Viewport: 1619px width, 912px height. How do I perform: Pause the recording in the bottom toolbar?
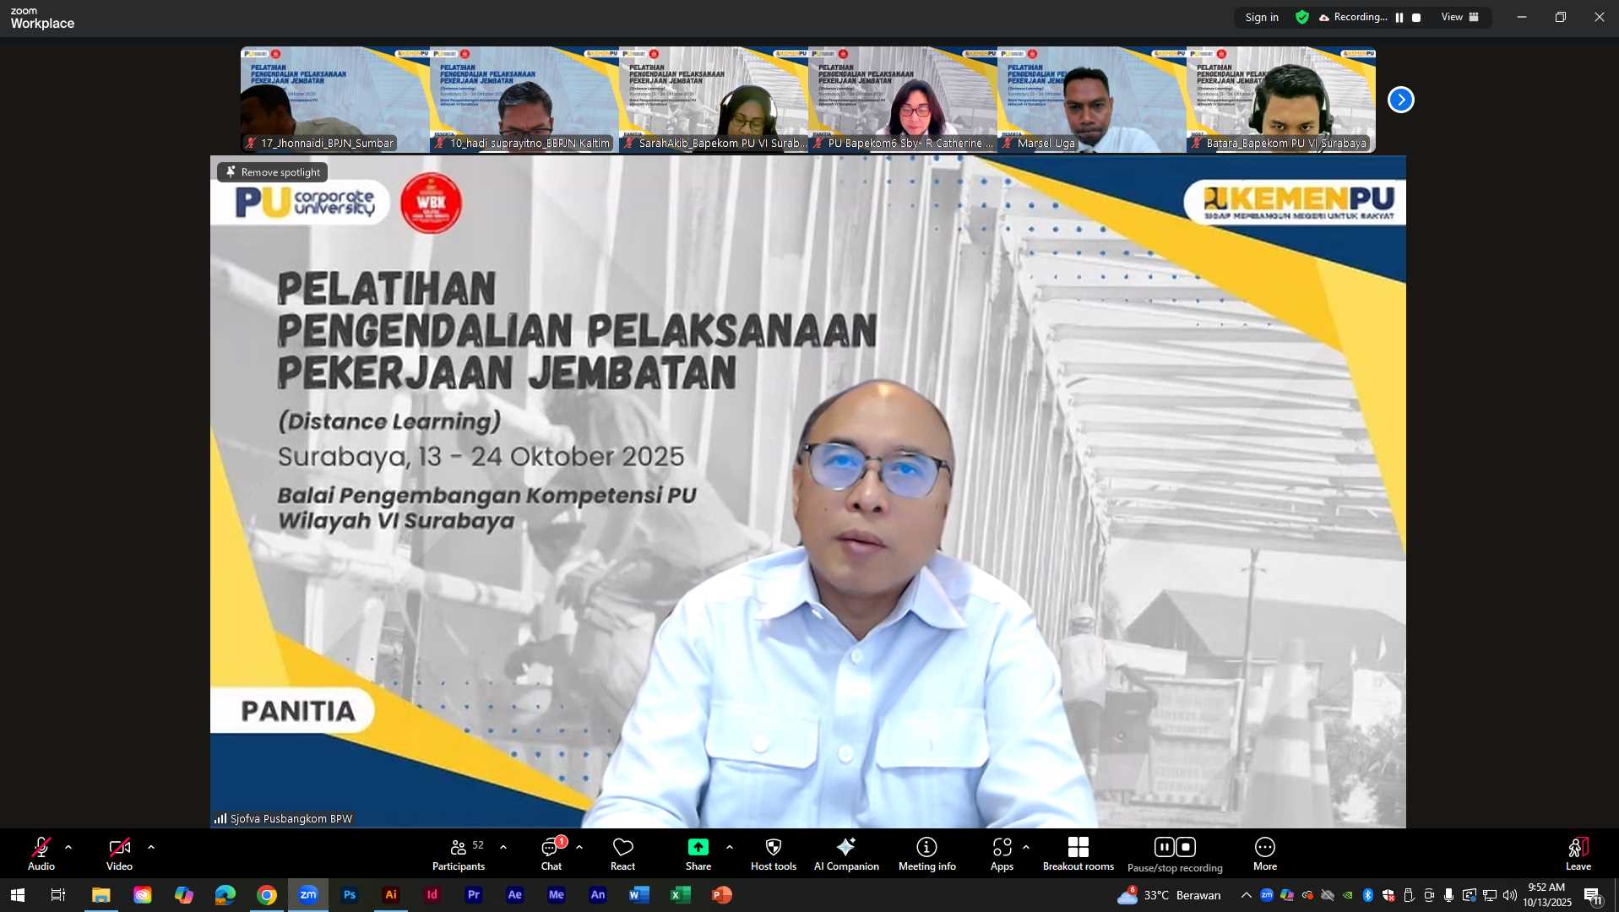click(x=1164, y=847)
